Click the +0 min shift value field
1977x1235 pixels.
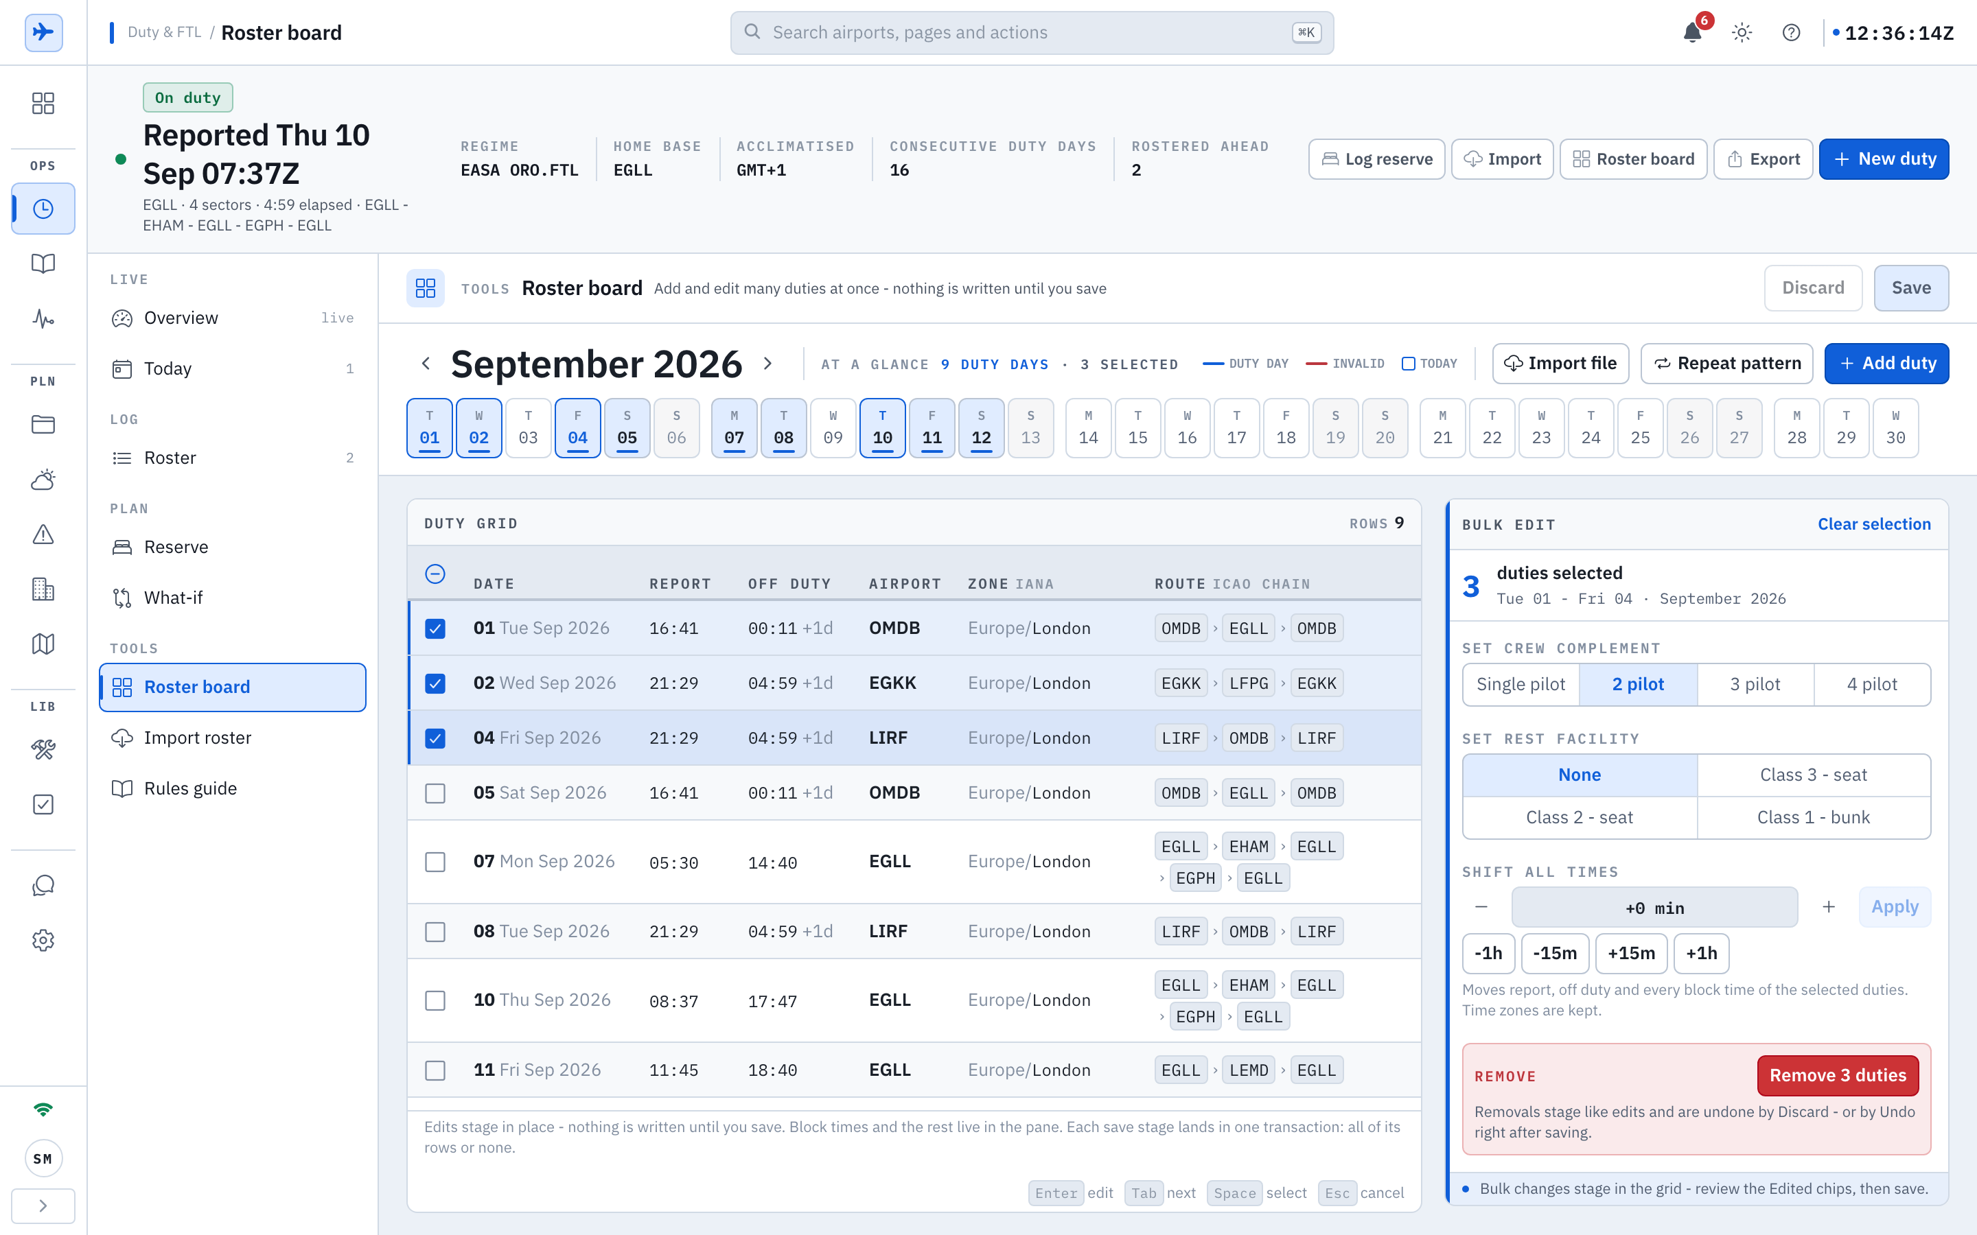coord(1654,908)
